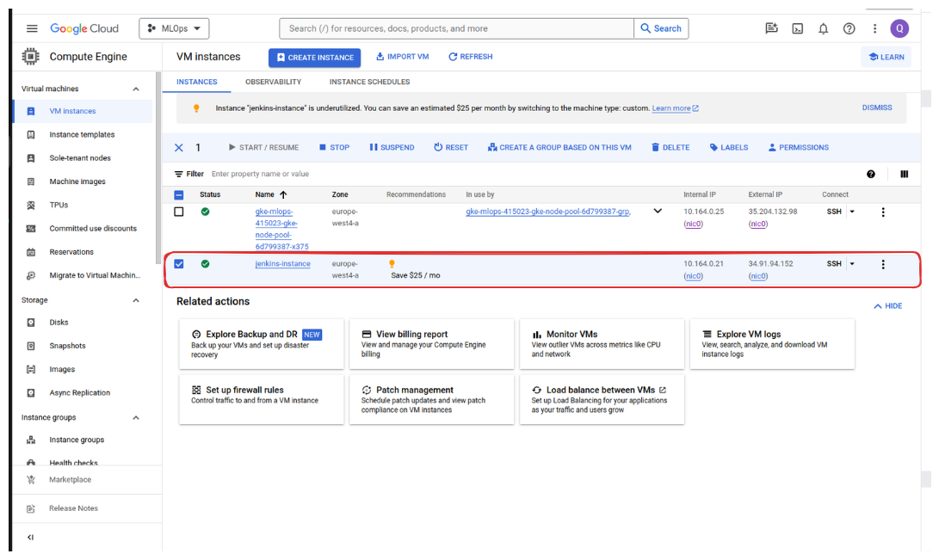Image resolution: width=939 pixels, height=560 pixels.
Task: Open more actions for jenkins-instance row
Action: click(883, 264)
